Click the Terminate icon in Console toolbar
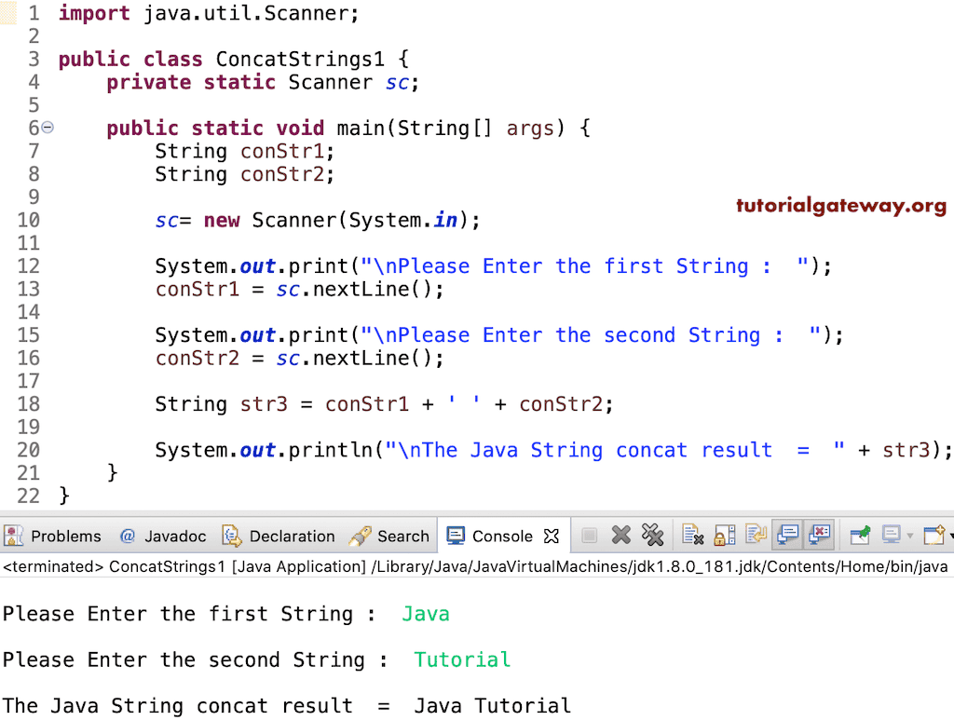 coord(590,536)
